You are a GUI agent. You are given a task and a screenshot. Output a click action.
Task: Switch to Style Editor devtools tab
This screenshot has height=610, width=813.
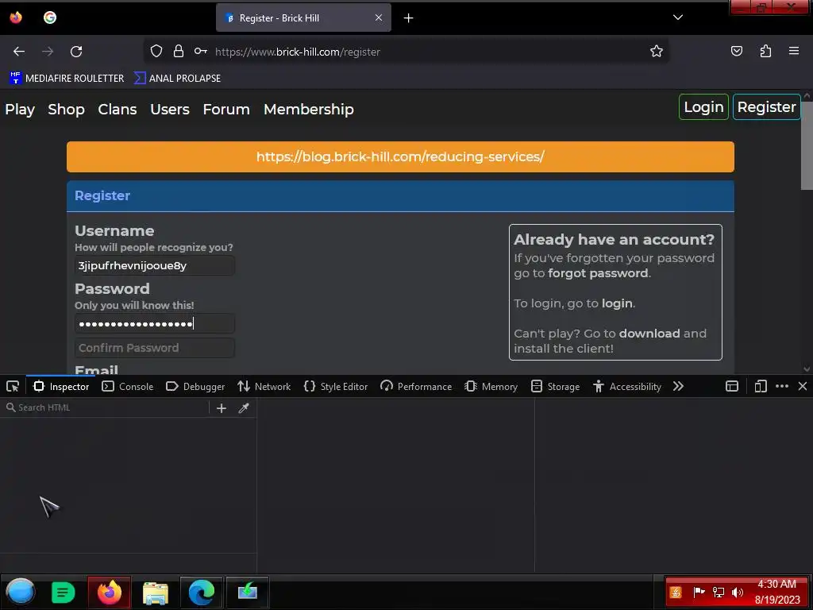[x=336, y=387]
